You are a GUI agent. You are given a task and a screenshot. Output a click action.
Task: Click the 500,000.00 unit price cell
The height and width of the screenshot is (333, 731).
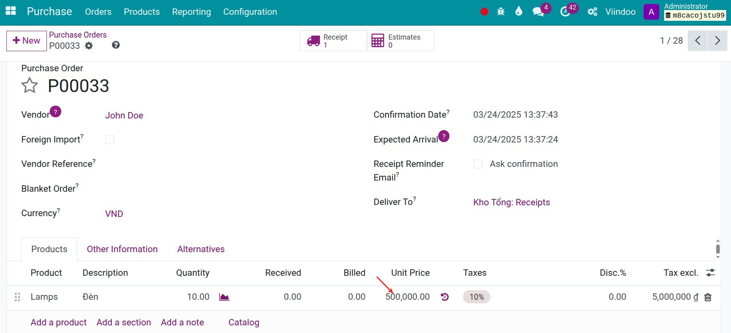click(x=407, y=297)
